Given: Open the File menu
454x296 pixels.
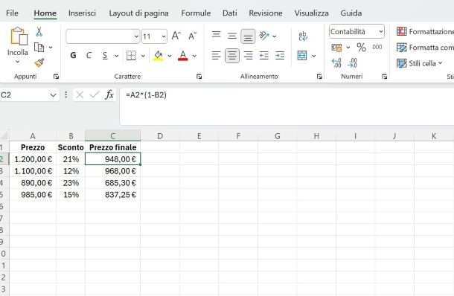Looking at the screenshot, I should click(12, 13).
